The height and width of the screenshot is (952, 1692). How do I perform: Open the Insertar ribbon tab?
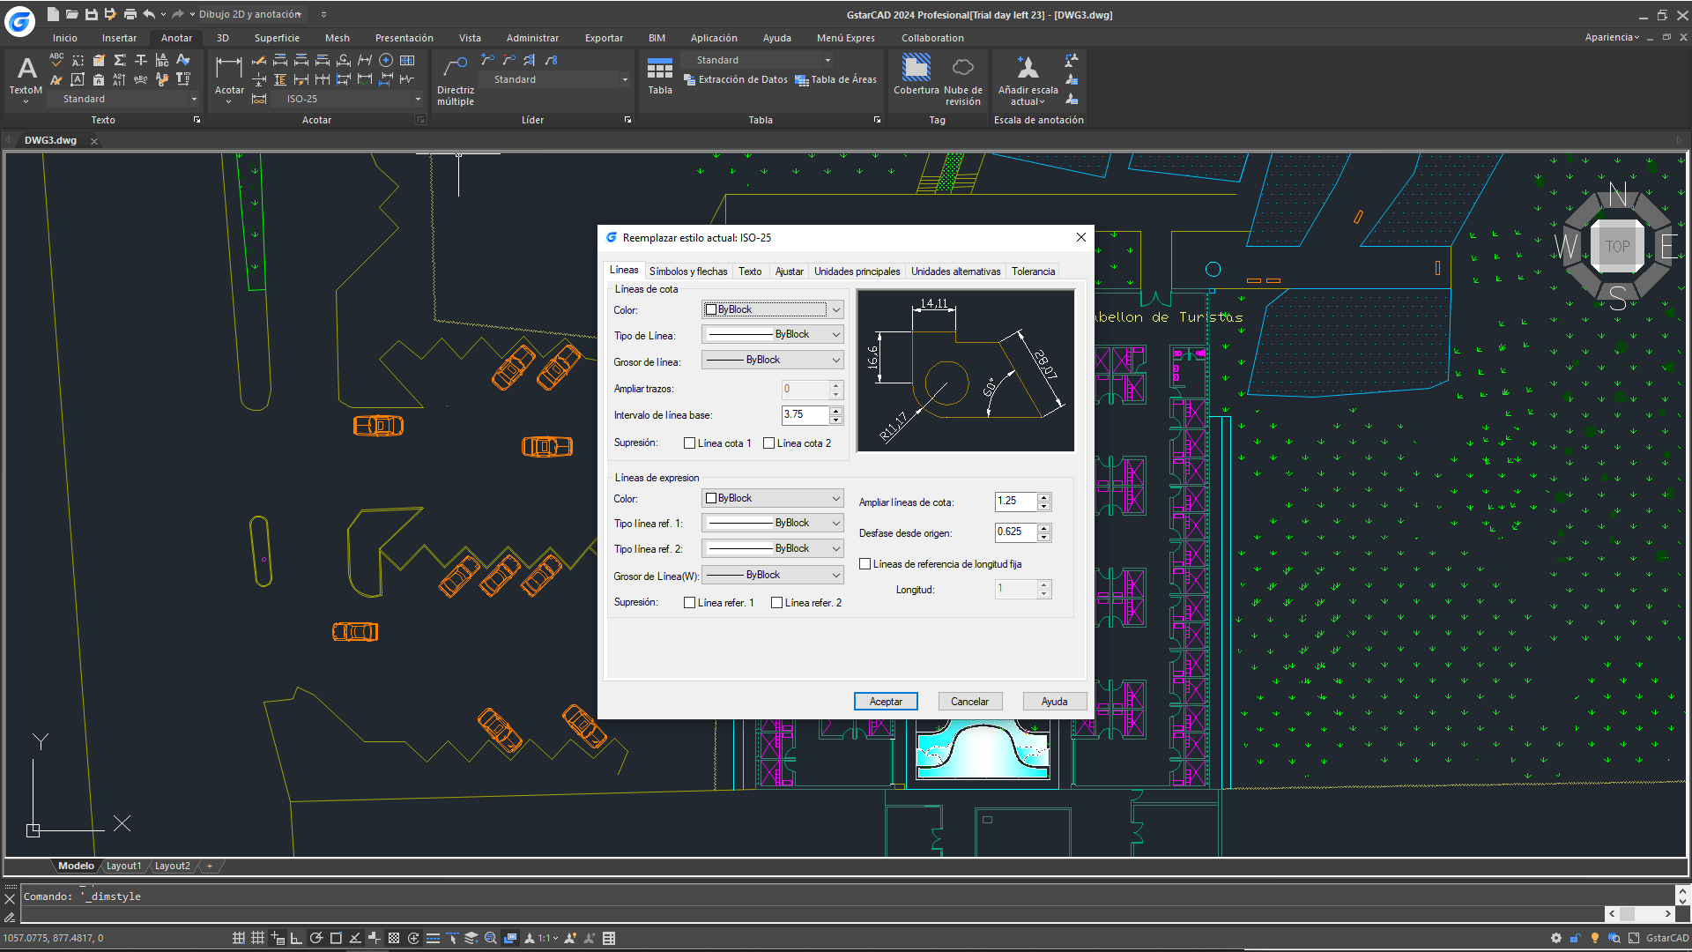point(119,38)
